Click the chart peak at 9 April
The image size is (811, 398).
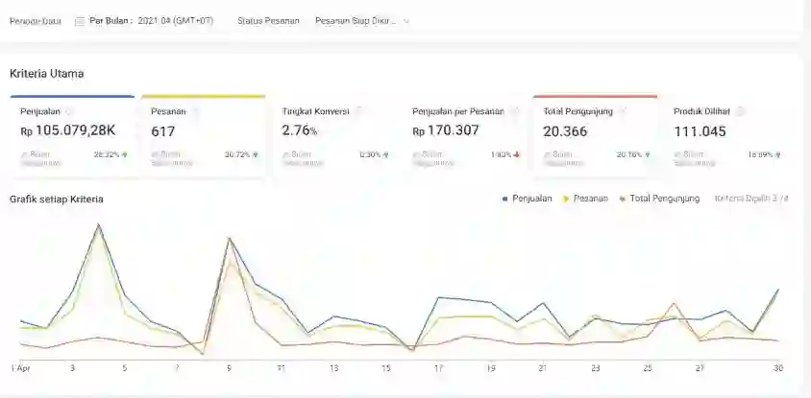pyautogui.click(x=229, y=238)
